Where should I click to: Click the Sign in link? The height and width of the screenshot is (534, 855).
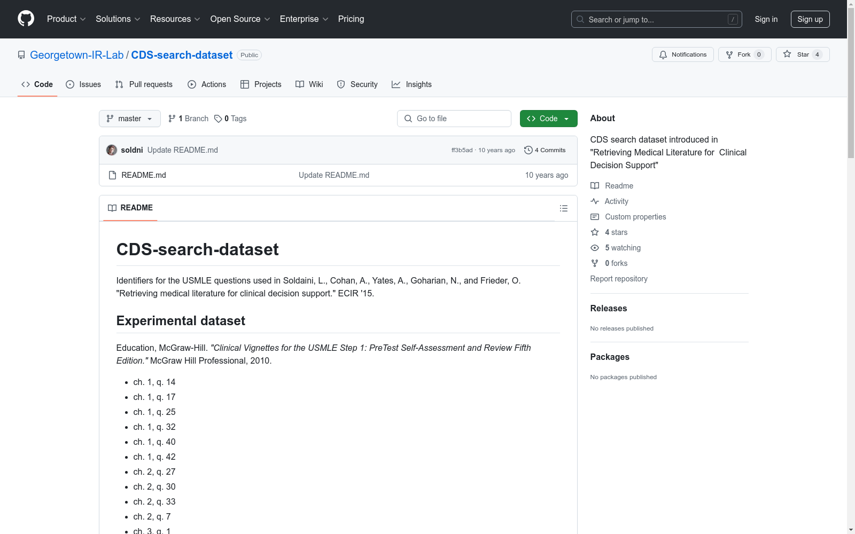pos(766,19)
